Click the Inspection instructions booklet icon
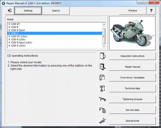161x128 pixels. tap(103, 56)
